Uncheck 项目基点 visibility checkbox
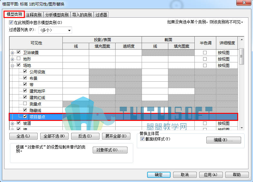Viewport: 253px width, 182px height. tap(25, 116)
